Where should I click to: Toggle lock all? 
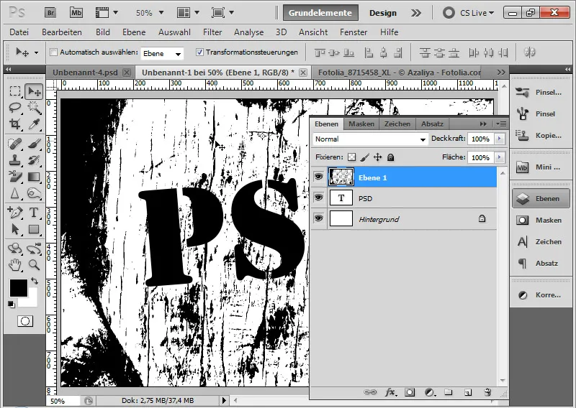coord(390,157)
